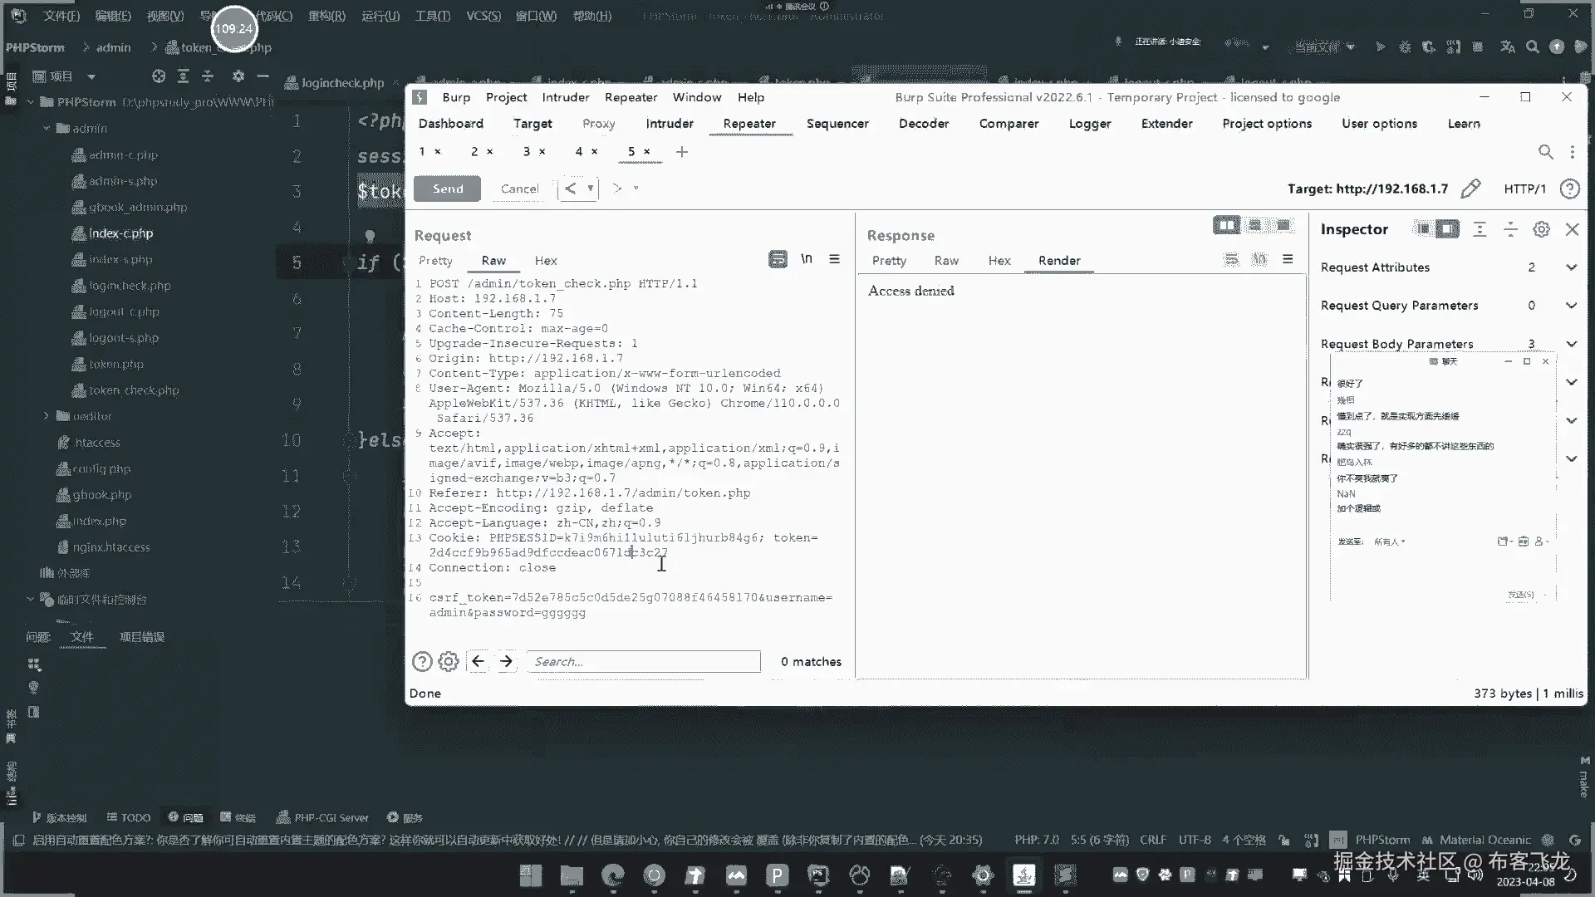1595x897 pixels.
Task: Go to previous search match arrow
Action: click(x=478, y=661)
